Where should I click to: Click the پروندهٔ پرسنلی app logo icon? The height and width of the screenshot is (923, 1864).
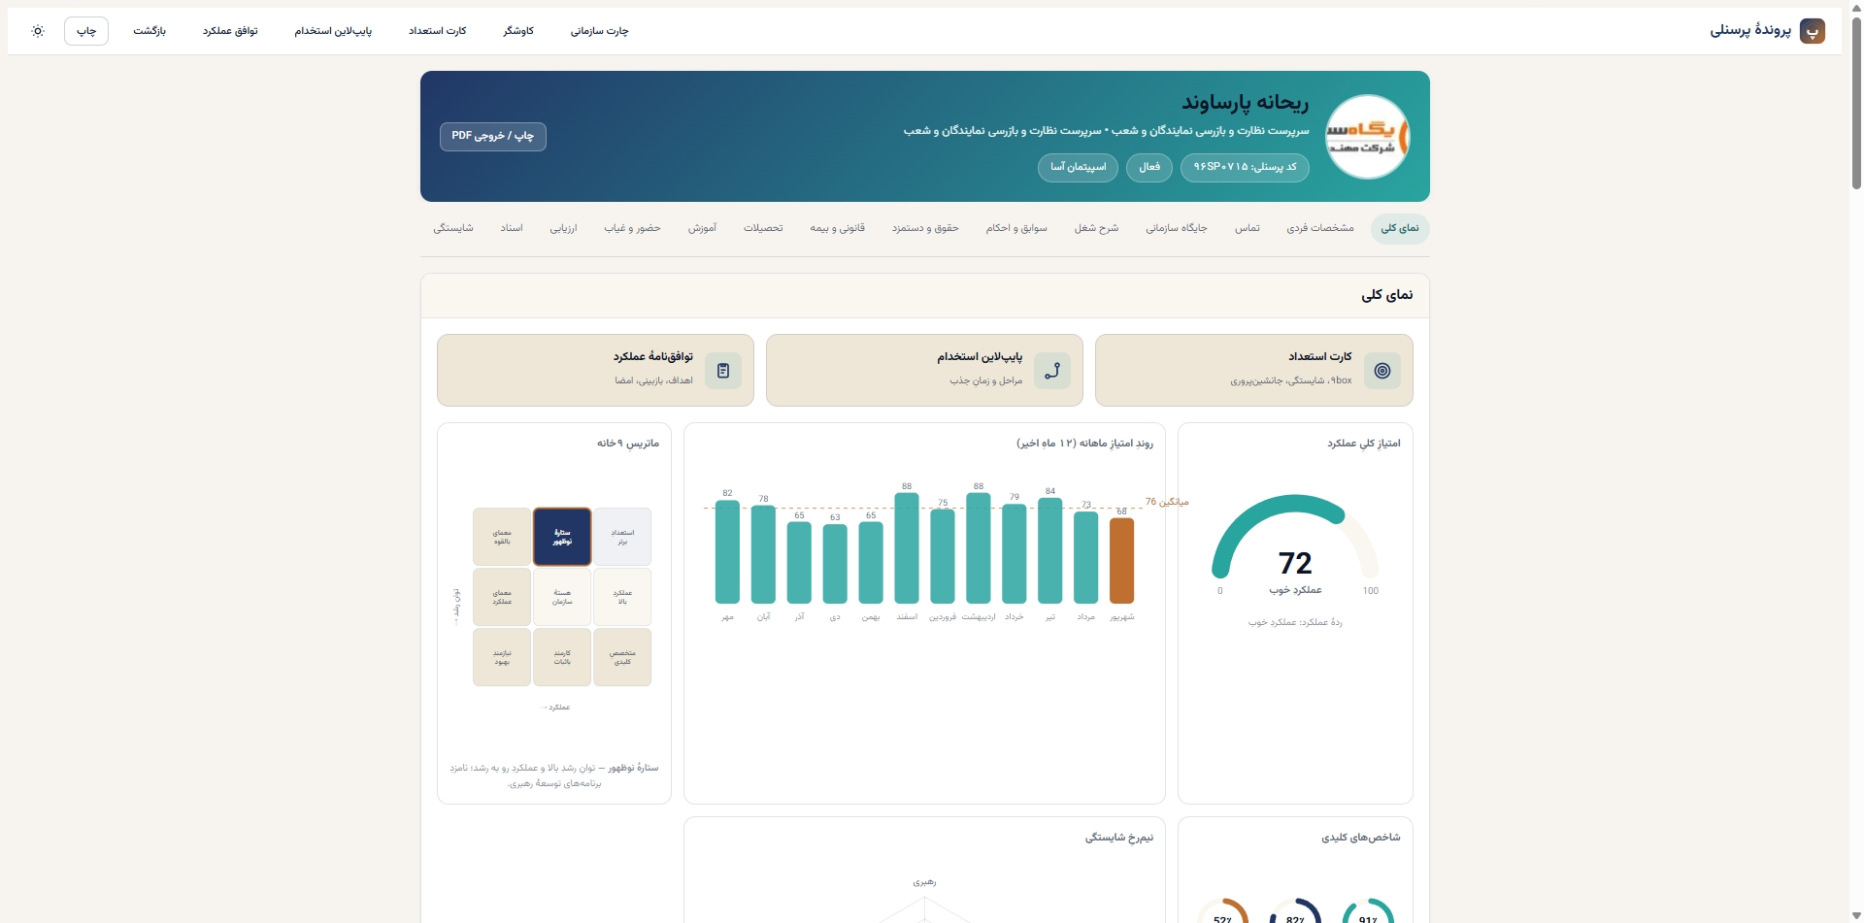[1812, 31]
